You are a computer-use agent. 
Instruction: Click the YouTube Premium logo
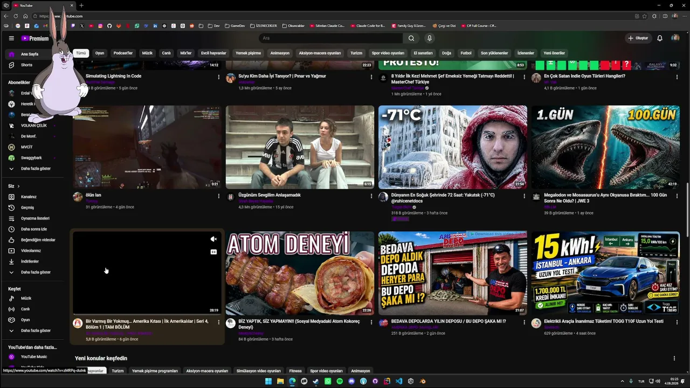click(x=35, y=38)
